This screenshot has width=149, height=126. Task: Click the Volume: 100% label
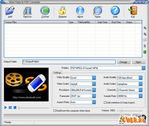click(x=108, y=111)
